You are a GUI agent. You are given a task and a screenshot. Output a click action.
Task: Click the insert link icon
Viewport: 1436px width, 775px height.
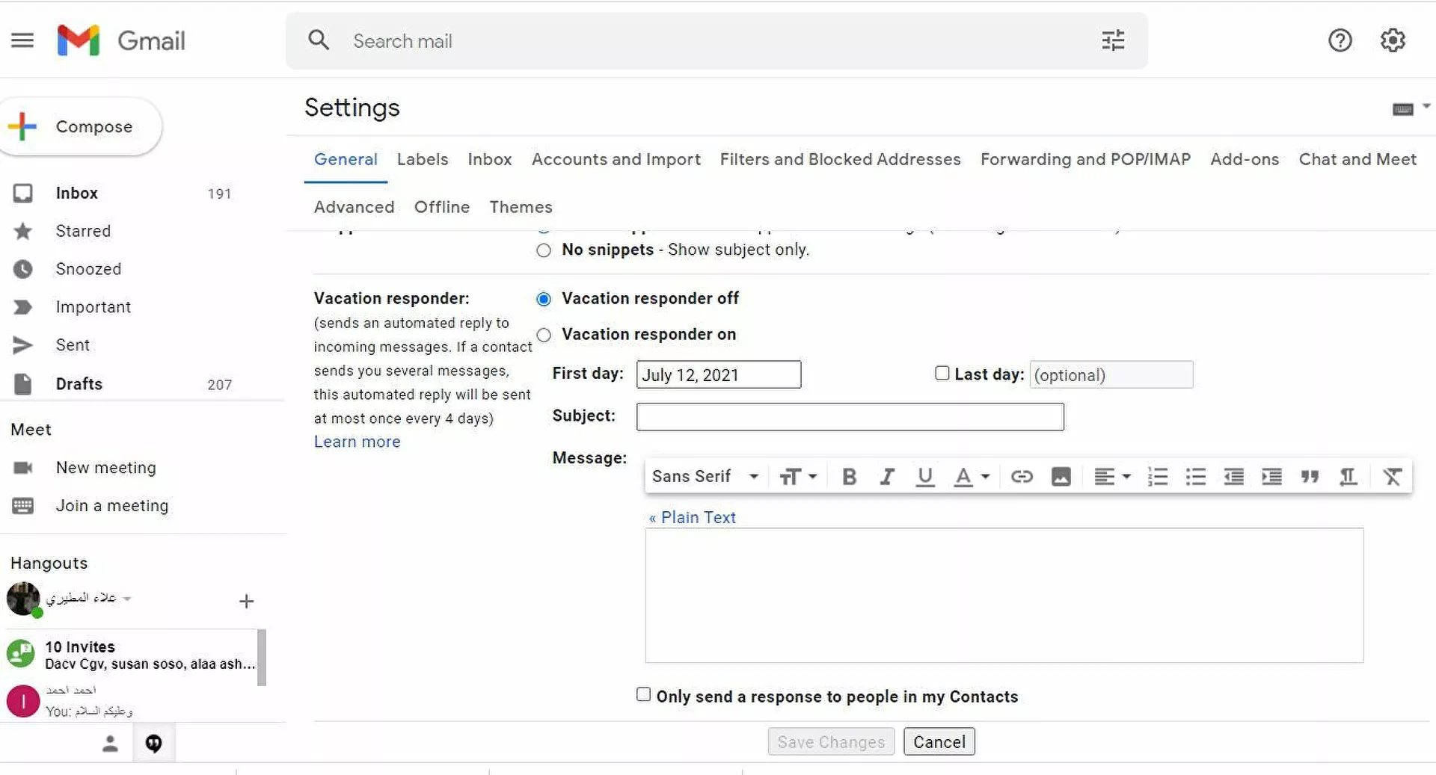point(1022,477)
